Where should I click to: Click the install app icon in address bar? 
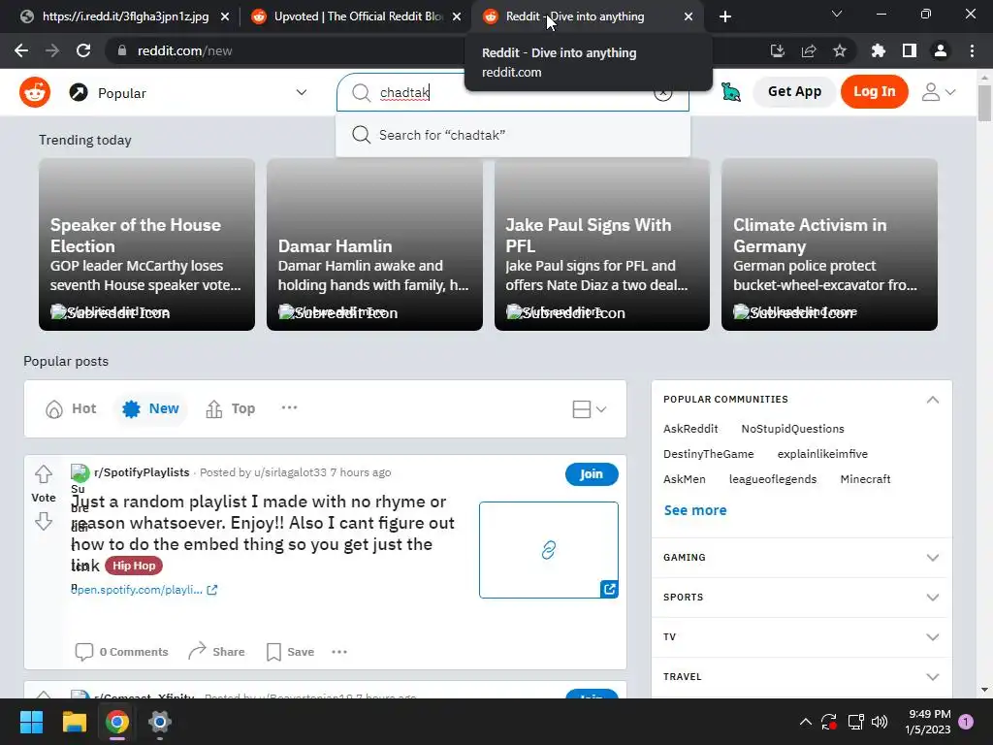[x=777, y=50]
